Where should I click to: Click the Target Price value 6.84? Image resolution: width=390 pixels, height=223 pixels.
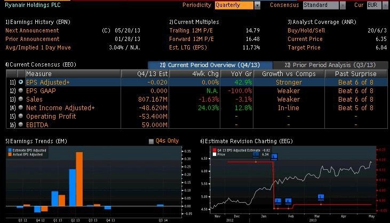381,47
